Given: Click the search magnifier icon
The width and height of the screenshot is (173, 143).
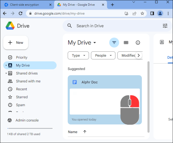Looking at the screenshot, I should 69,26.
